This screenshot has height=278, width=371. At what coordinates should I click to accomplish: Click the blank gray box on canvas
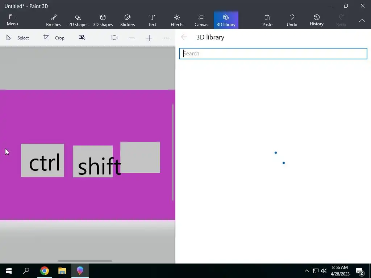140,157
